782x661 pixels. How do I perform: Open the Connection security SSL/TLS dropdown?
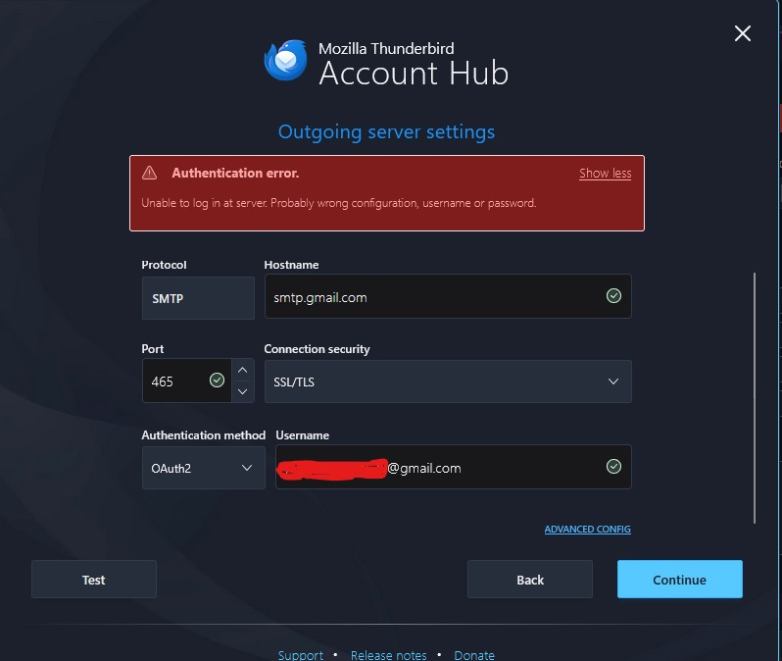coord(448,381)
